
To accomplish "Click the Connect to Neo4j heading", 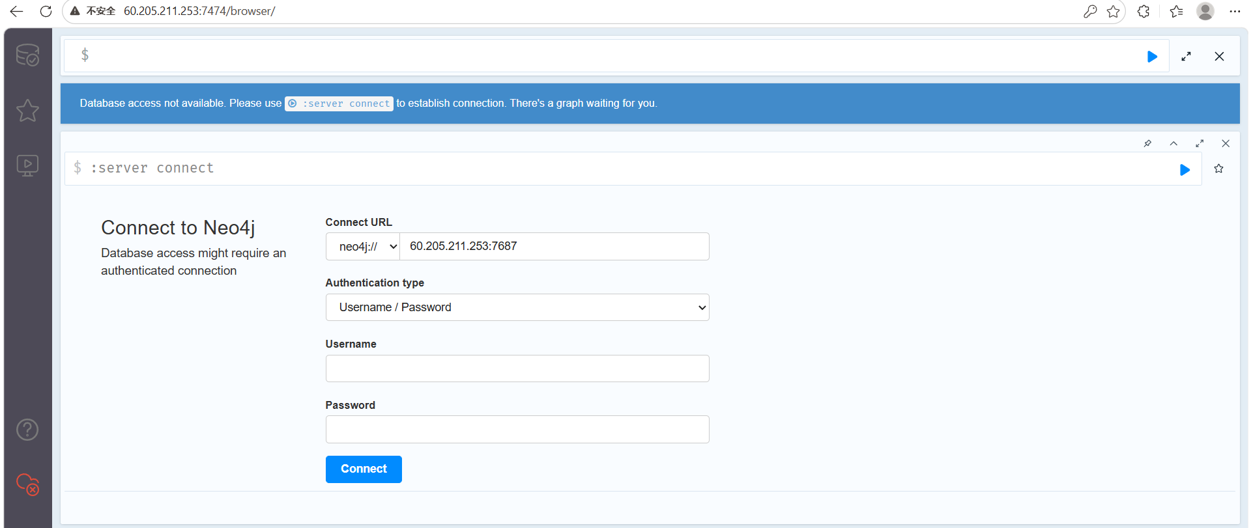I will [x=178, y=228].
